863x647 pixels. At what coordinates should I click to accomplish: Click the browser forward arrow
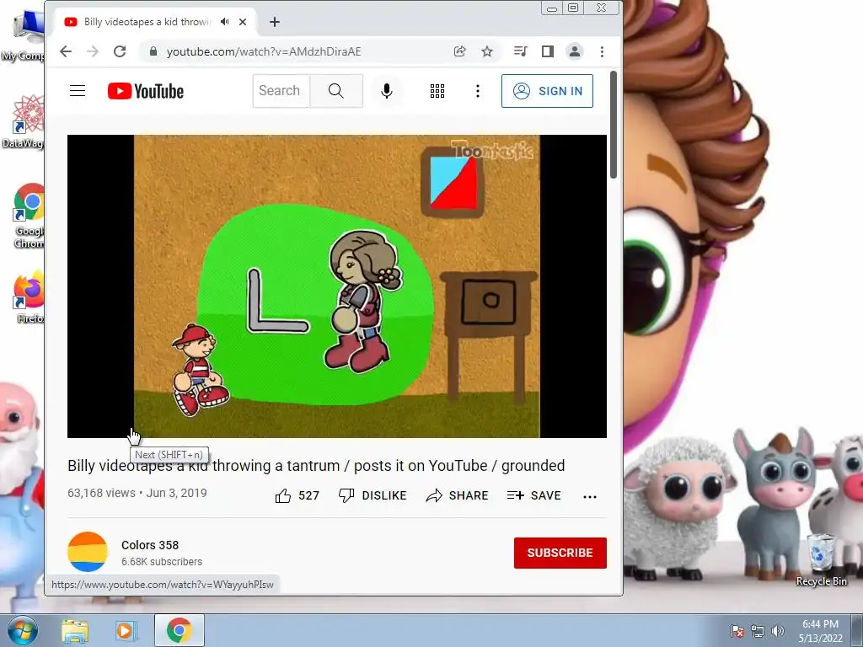(x=93, y=51)
